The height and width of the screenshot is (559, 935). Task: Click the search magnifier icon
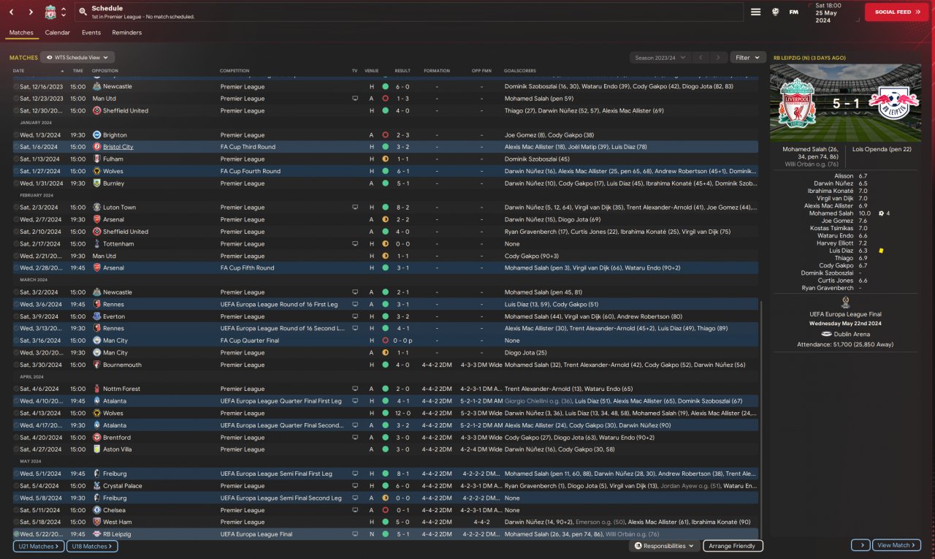click(x=83, y=12)
